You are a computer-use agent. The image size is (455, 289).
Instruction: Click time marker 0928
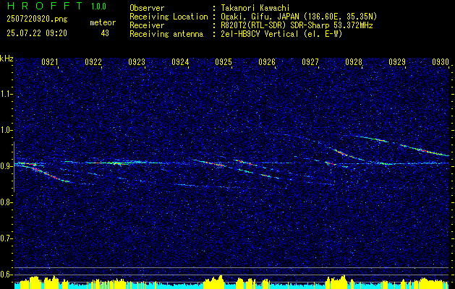[x=354, y=61]
